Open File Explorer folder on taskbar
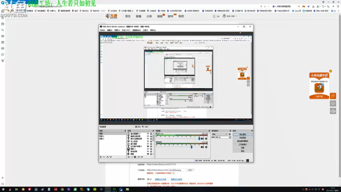This screenshot has height=192, width=341. pos(127,189)
